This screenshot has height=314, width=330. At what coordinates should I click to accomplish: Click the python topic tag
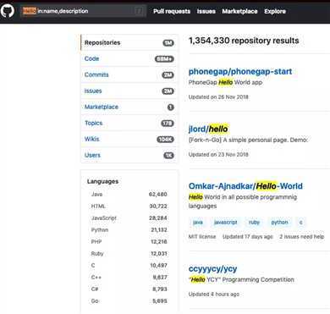click(x=279, y=223)
